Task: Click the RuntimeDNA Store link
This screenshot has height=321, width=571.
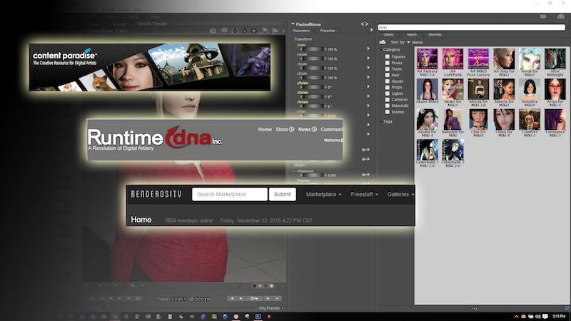Action: 281,129
